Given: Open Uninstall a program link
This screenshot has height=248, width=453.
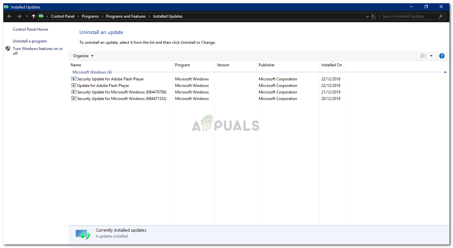Looking at the screenshot, I should click(30, 41).
